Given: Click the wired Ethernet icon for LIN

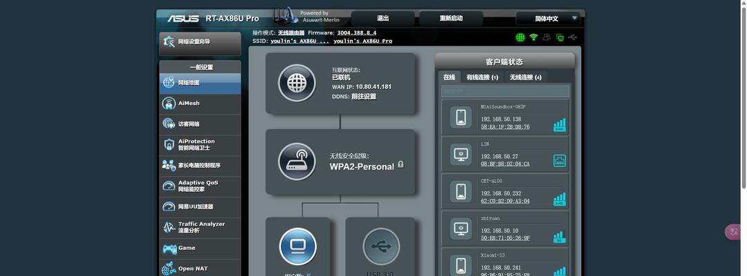Looking at the screenshot, I should click(x=560, y=161).
